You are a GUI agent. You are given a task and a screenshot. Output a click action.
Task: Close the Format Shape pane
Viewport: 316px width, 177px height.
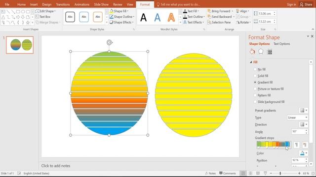coord(312,36)
